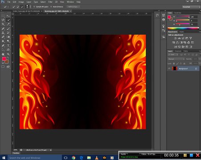Open the status bar info arrow menu

point(51,150)
